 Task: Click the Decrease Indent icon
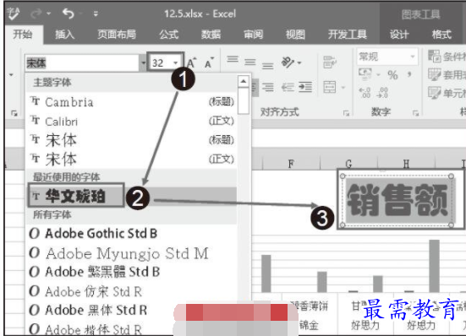[288, 87]
